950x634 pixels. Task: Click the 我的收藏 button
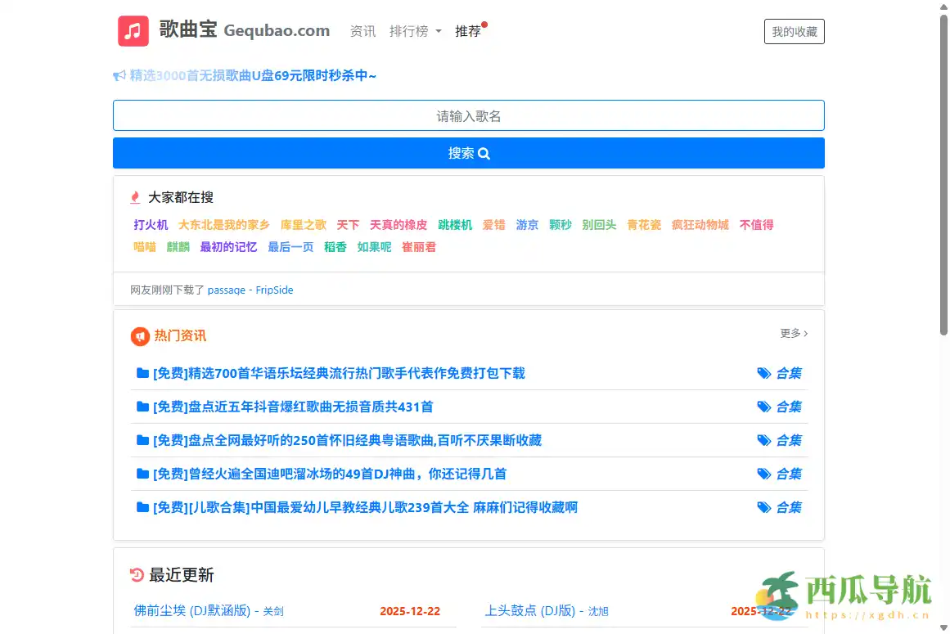794,31
